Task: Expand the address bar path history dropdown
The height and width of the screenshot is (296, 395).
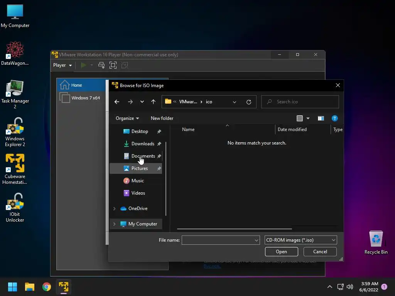Action: (235, 102)
